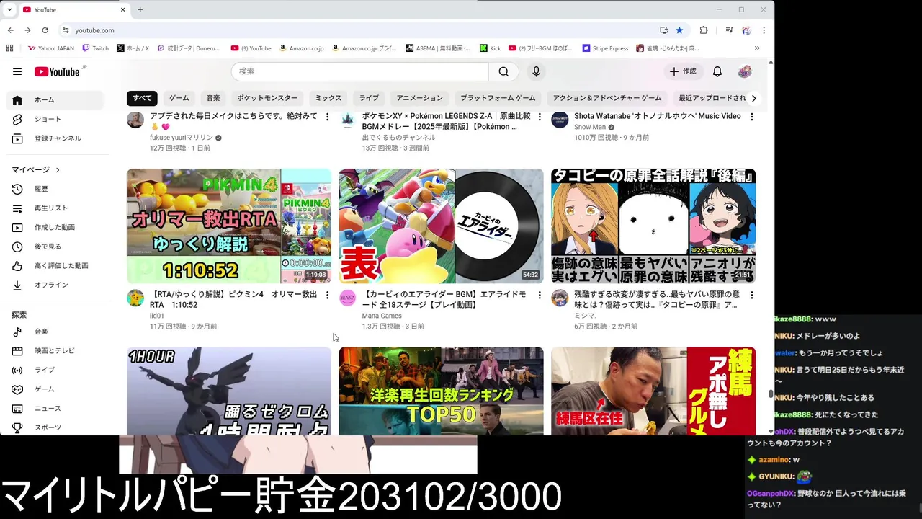Select the すべて filter chip
Viewport: 922px width, 519px height.
pos(142,98)
